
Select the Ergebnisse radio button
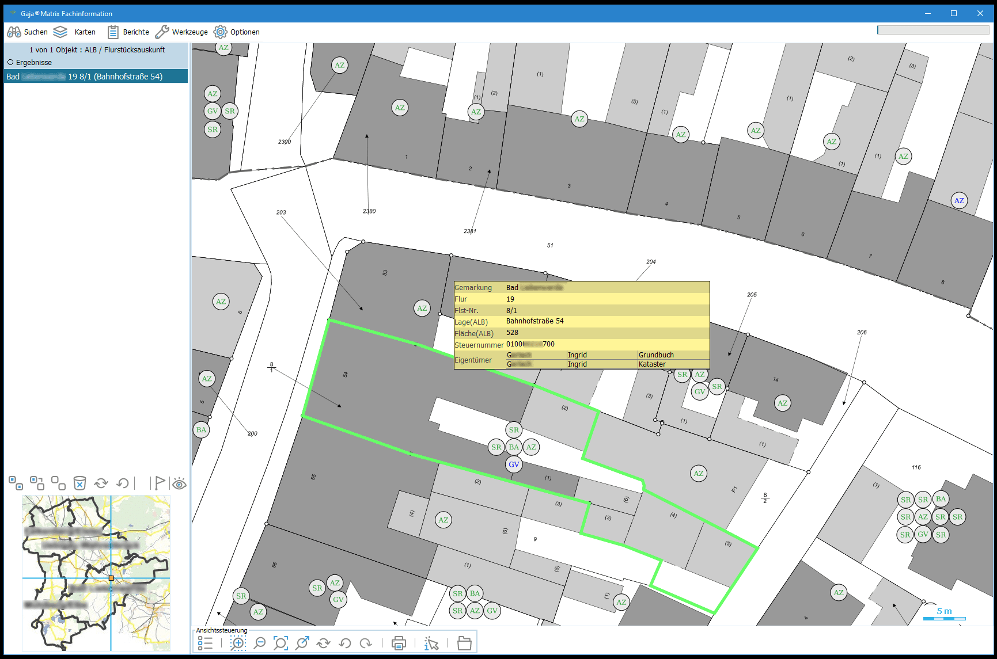[x=10, y=63]
